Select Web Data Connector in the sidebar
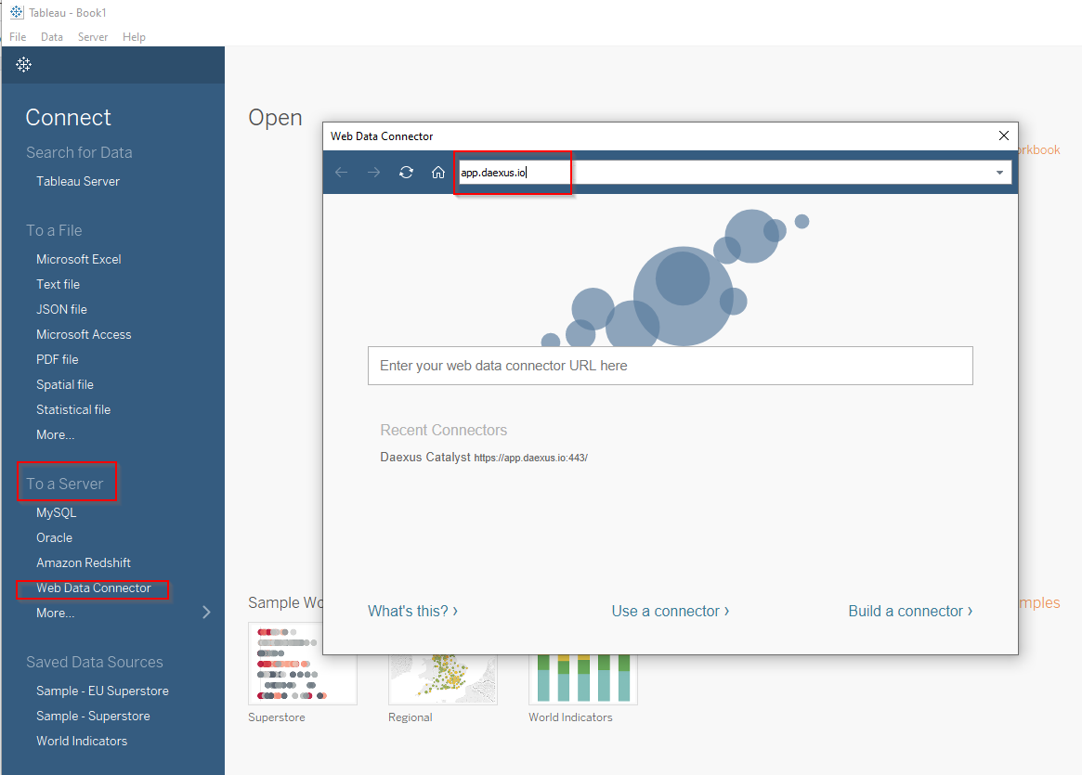This screenshot has height=775, width=1082. [93, 588]
